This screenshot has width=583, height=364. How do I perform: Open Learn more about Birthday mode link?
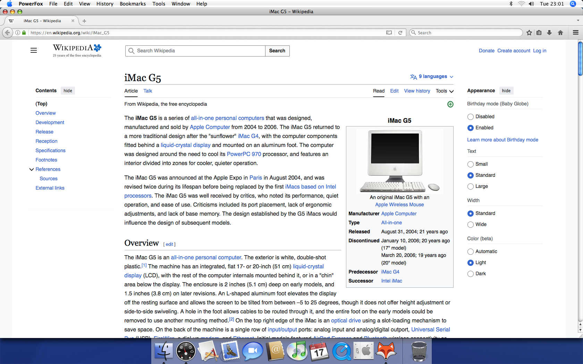[x=502, y=140]
